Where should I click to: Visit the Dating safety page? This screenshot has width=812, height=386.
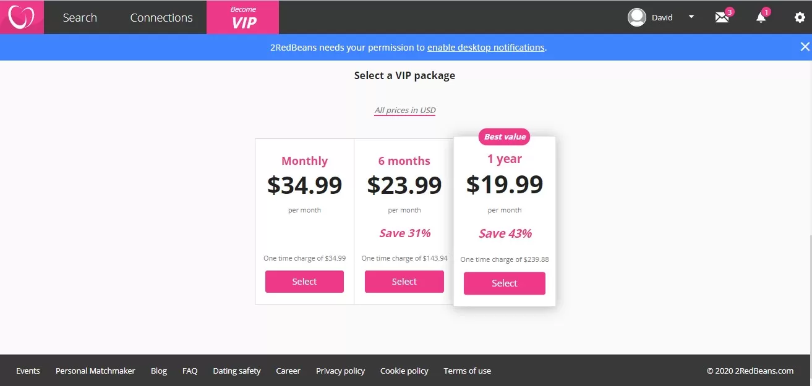click(x=237, y=371)
